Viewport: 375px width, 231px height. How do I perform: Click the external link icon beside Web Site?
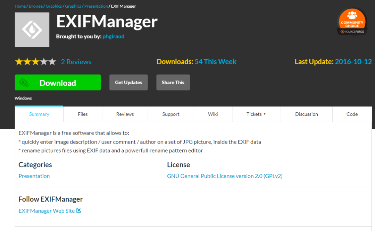pyautogui.click(x=79, y=211)
